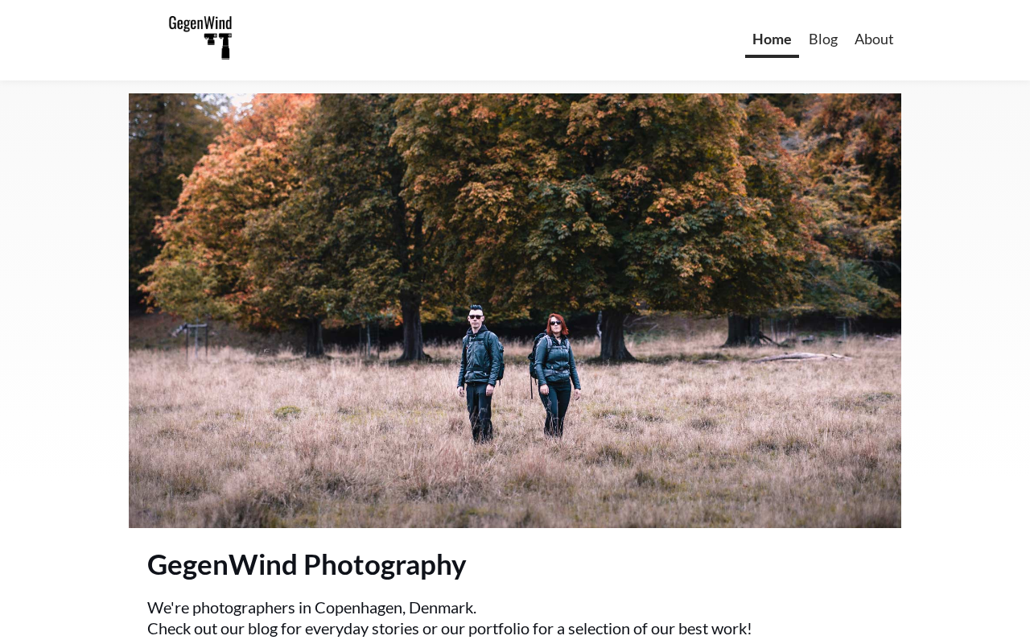Click the word Copenhagen in the intro text
The height and width of the screenshot is (644, 1030).
click(x=359, y=608)
